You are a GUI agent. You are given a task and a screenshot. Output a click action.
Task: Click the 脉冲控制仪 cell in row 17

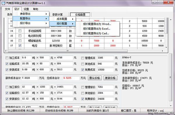click(x=56, y=46)
